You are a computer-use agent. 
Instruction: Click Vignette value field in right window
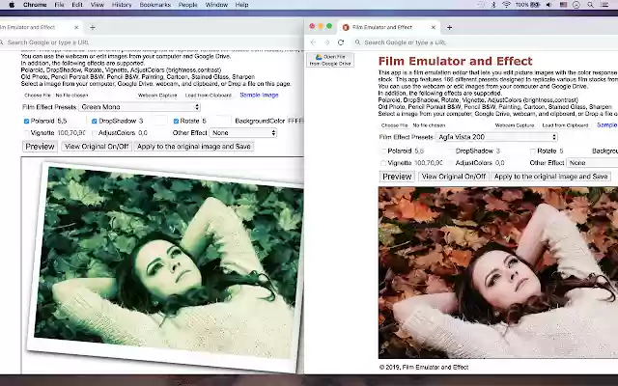tap(429, 163)
